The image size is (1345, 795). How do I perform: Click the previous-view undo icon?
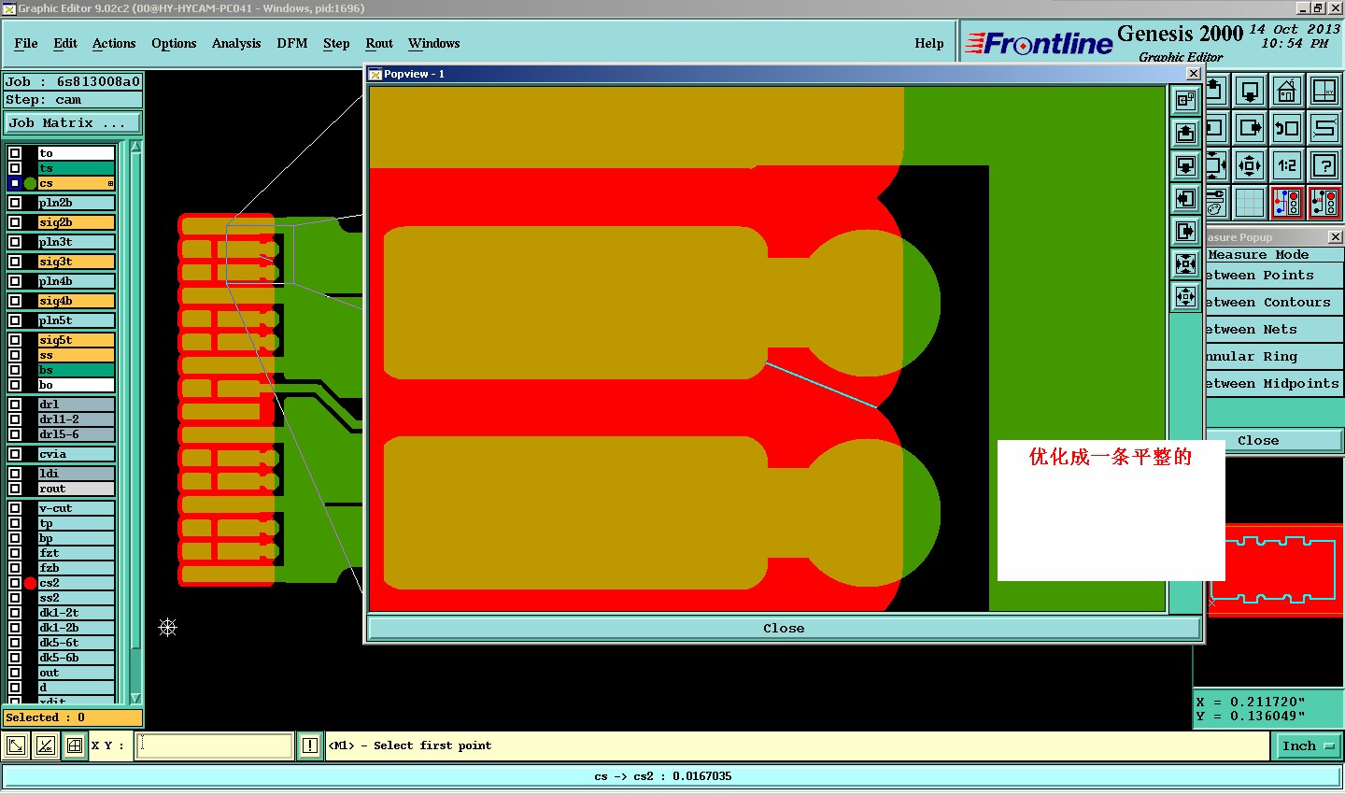1287,128
